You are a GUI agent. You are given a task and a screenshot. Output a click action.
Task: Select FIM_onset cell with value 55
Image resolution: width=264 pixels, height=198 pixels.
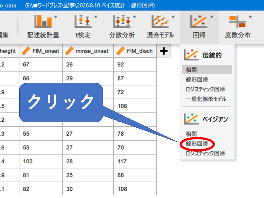tap(41, 134)
